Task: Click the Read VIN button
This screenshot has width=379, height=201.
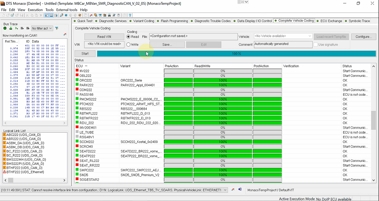Action: (104, 37)
